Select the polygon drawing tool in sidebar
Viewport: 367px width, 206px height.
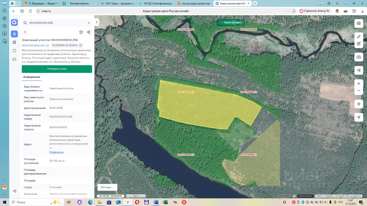14,42
